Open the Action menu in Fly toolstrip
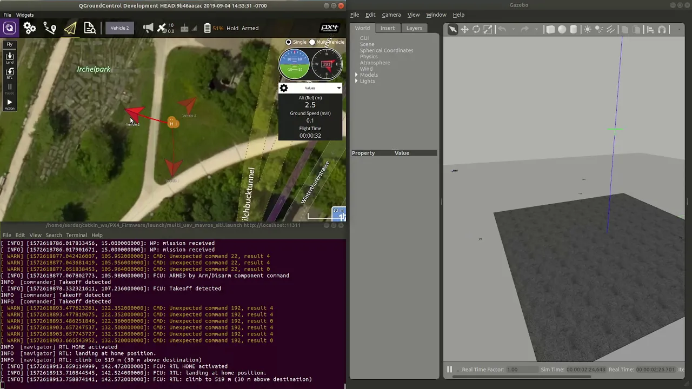 (10, 104)
